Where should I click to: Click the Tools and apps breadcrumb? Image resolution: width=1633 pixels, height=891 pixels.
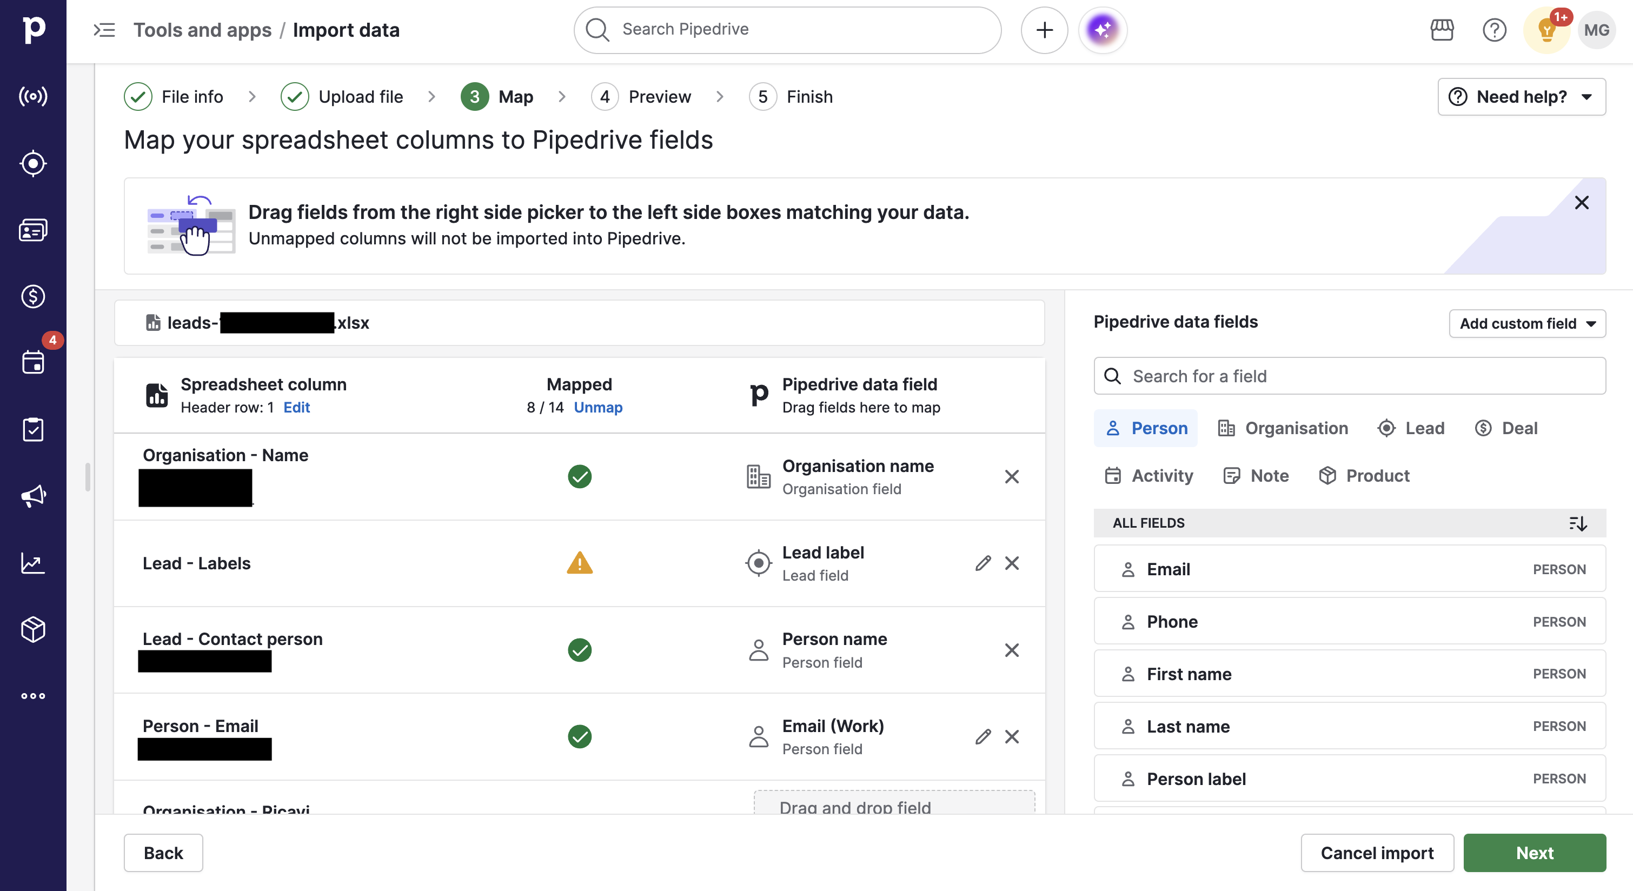click(x=202, y=30)
